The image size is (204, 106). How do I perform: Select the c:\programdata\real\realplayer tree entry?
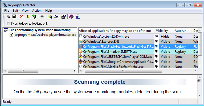[x=46, y=35]
